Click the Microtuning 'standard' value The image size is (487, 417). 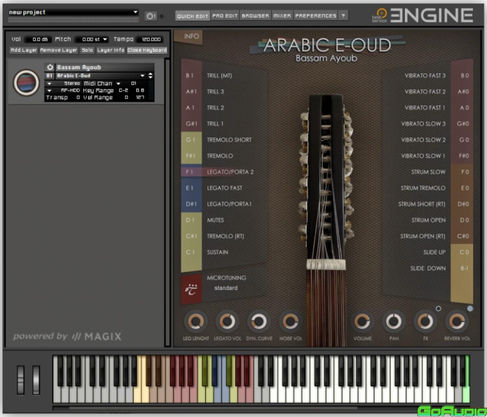[226, 288]
